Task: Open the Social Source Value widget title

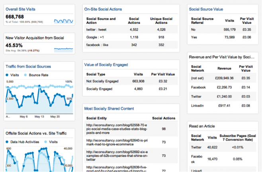Action: click(206, 9)
